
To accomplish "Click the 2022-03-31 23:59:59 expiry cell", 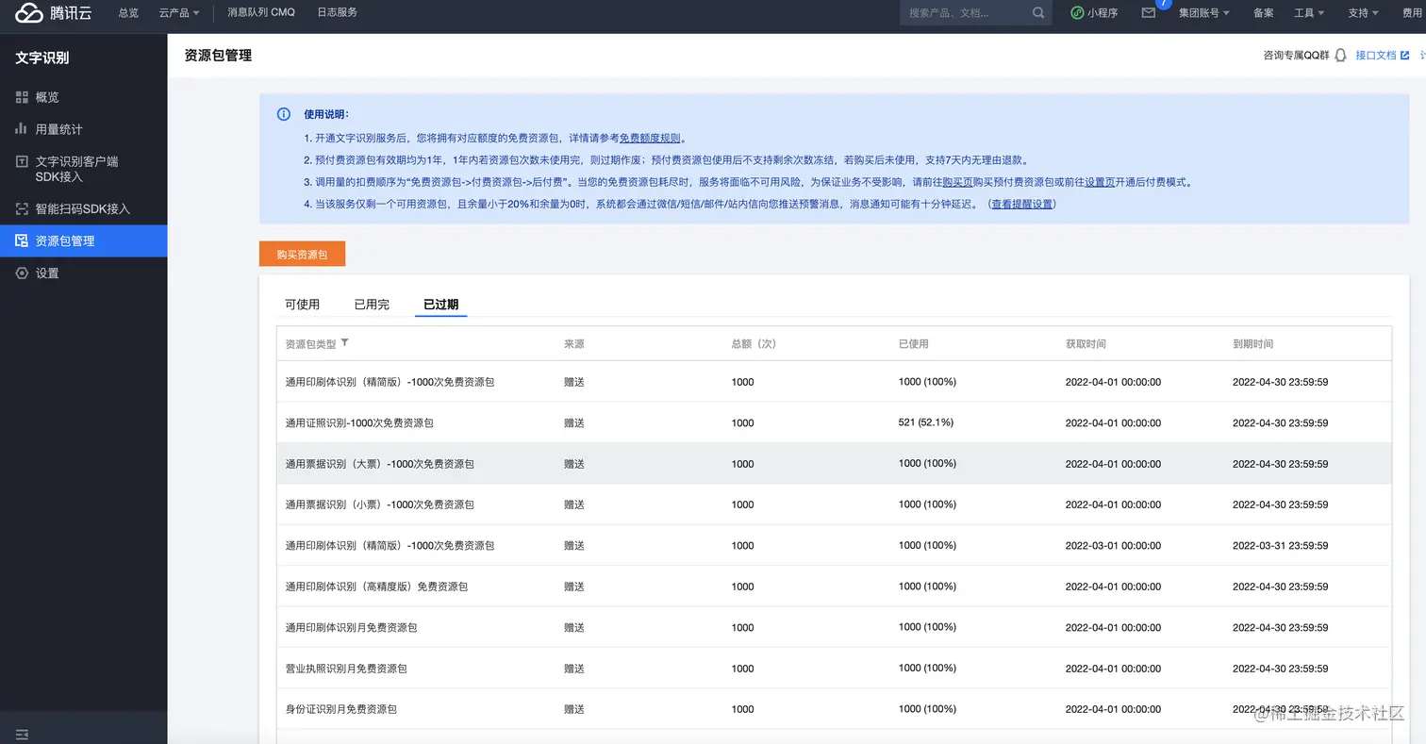I will [x=1281, y=546].
